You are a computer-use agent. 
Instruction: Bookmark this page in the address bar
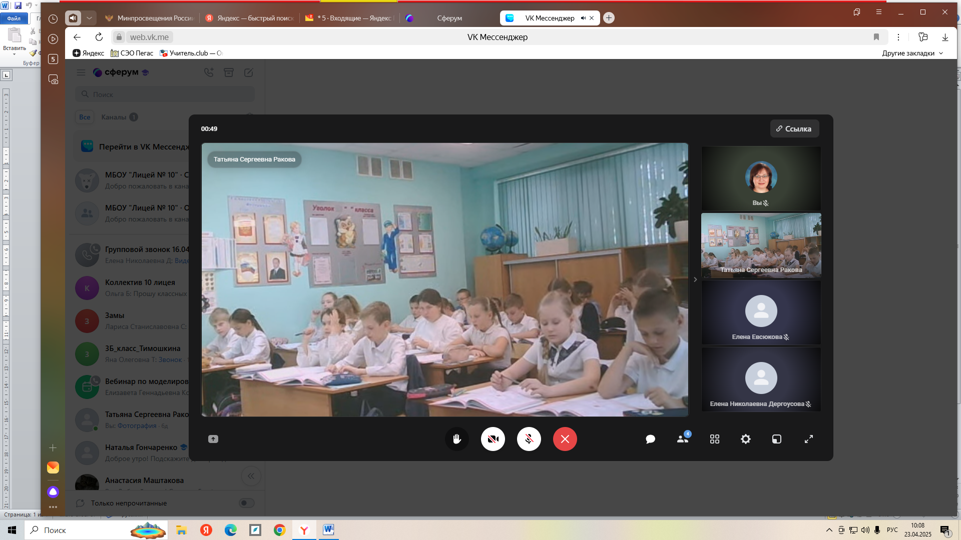point(876,37)
